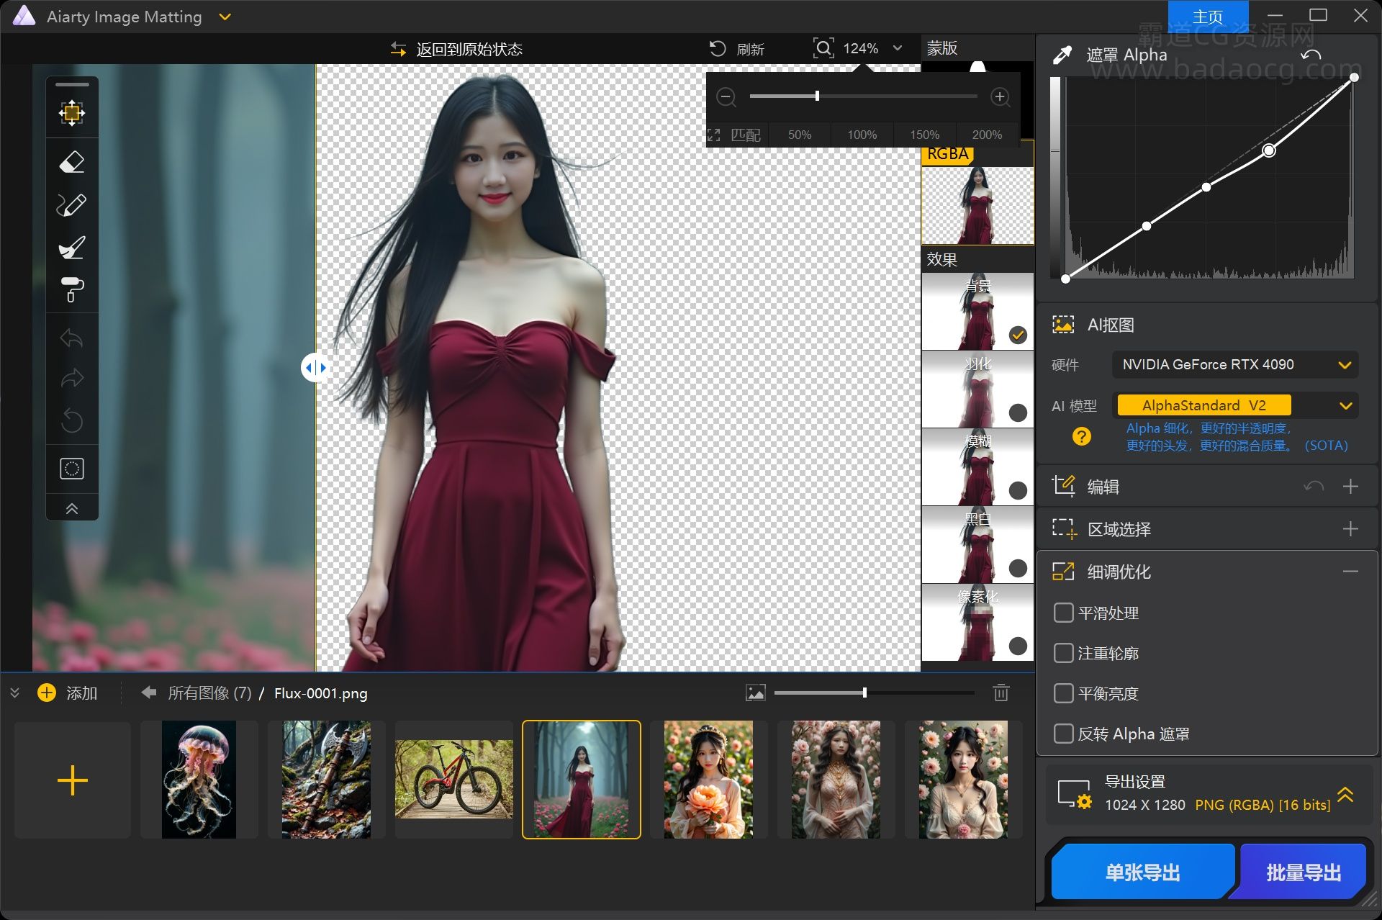Expand export settings with double chevron
The width and height of the screenshot is (1382, 920).
[x=1345, y=795]
